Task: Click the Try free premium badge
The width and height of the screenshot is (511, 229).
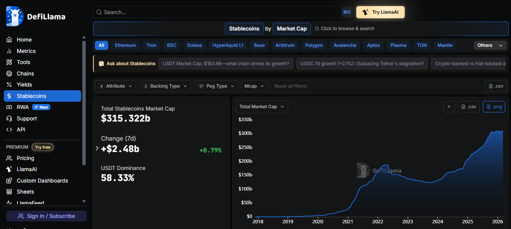Action: click(x=43, y=147)
